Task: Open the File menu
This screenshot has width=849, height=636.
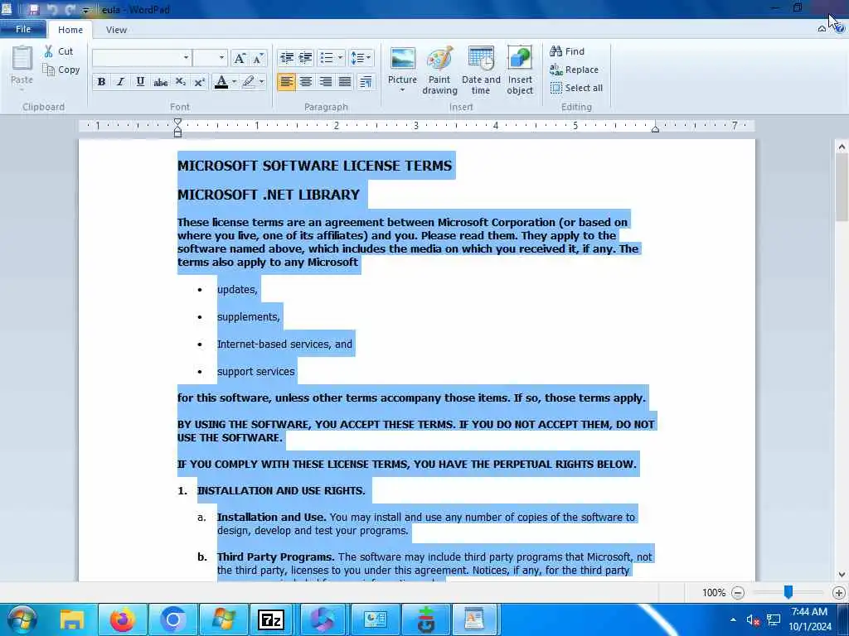Action: tap(23, 29)
